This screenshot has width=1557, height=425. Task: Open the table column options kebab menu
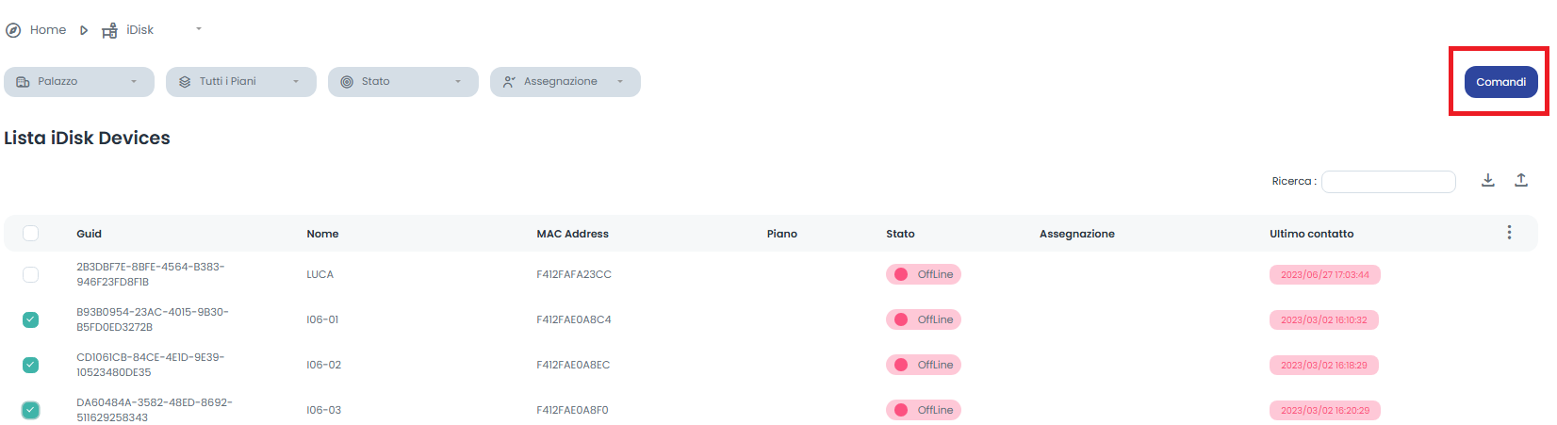[x=1509, y=233]
